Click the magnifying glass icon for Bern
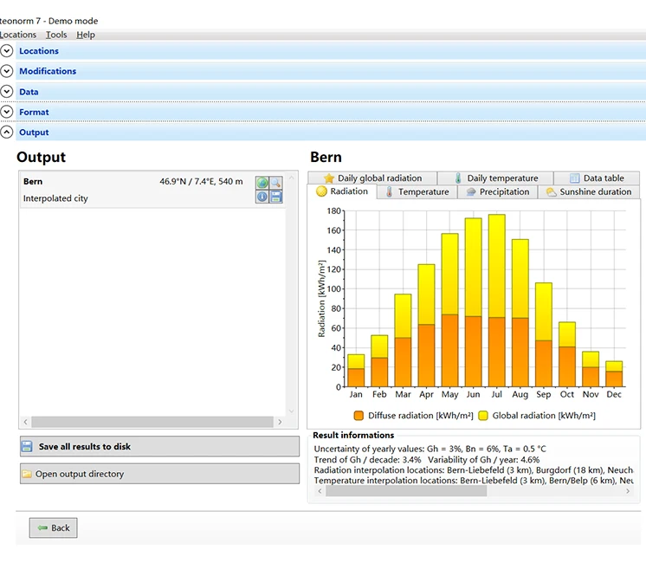The image size is (646, 563). pos(275,183)
